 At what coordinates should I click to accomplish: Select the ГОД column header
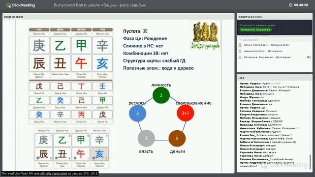(x=102, y=29)
